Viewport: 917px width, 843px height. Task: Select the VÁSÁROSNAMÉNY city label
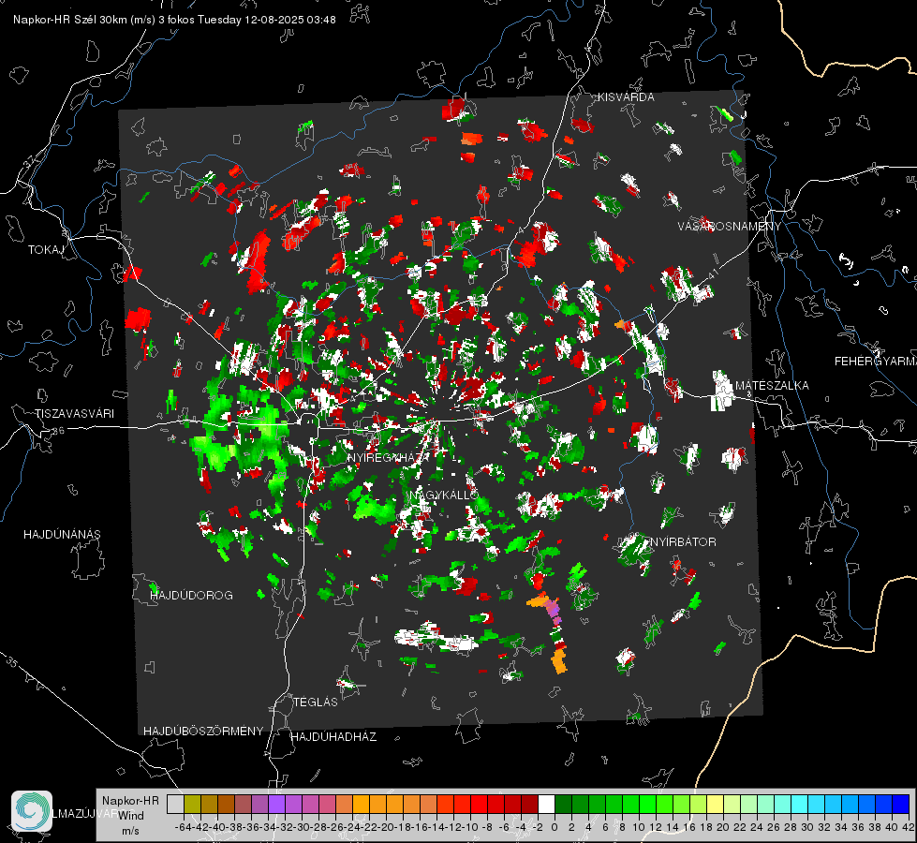tap(730, 227)
